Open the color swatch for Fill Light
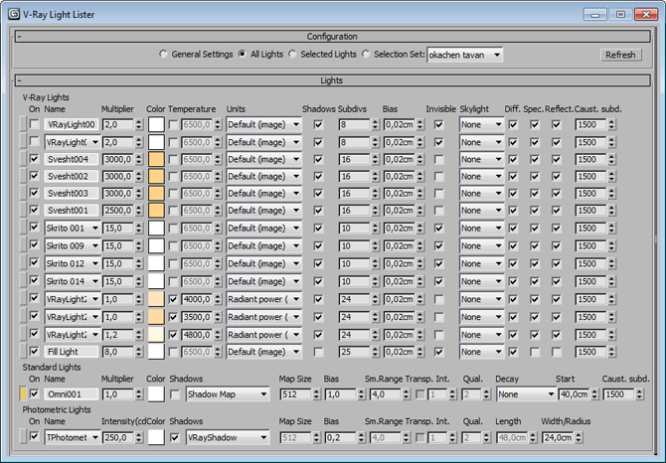Viewport: 666px width, 463px height. point(156,352)
